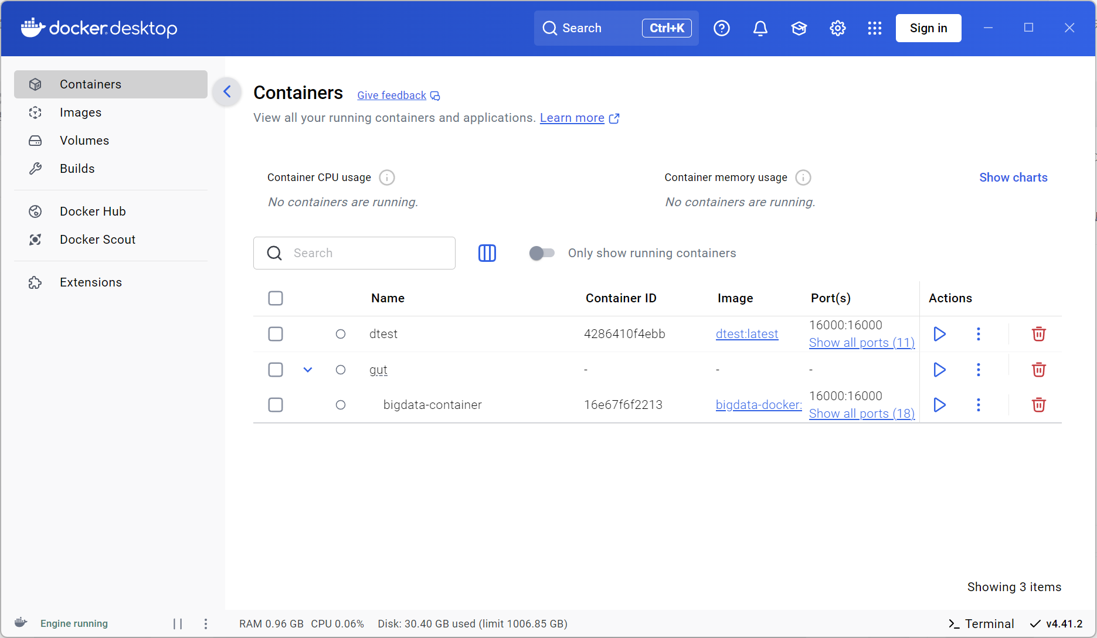Check the bigdata-container row checkbox
The width and height of the screenshot is (1097, 638).
coord(276,405)
